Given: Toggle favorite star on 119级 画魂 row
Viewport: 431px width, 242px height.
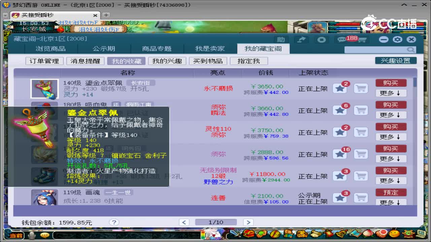Looking at the screenshot, I should (340, 198).
